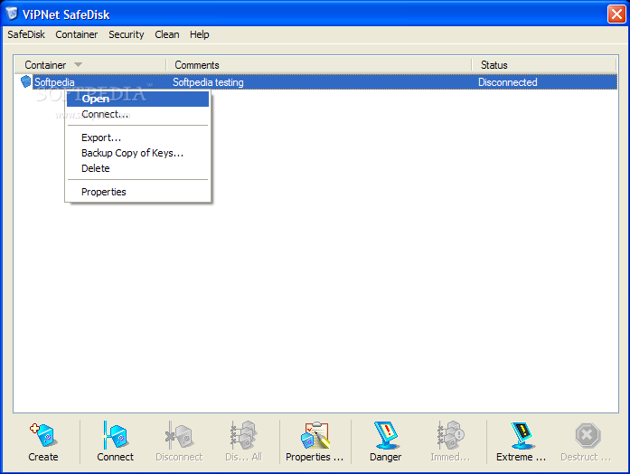Open the Help menu
The width and height of the screenshot is (630, 474).
[199, 34]
